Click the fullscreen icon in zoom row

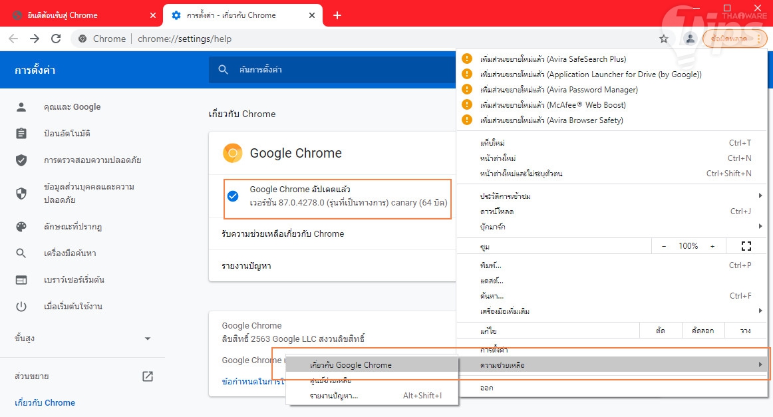746,246
